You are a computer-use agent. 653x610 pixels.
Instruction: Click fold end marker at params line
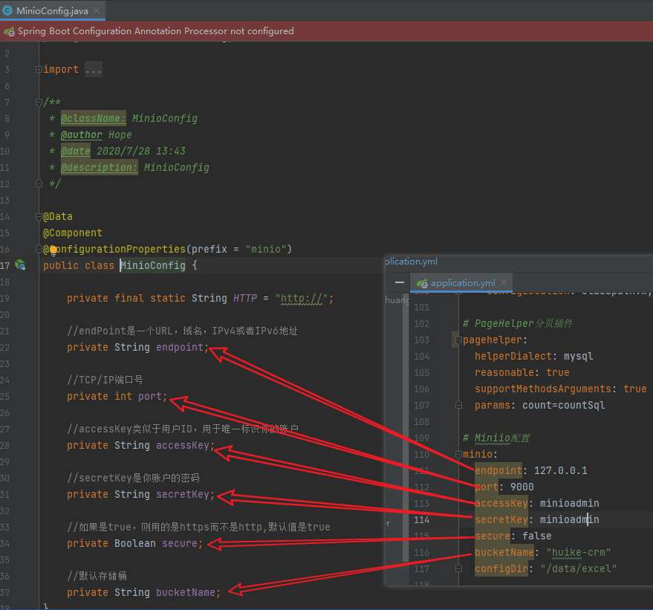click(x=458, y=405)
